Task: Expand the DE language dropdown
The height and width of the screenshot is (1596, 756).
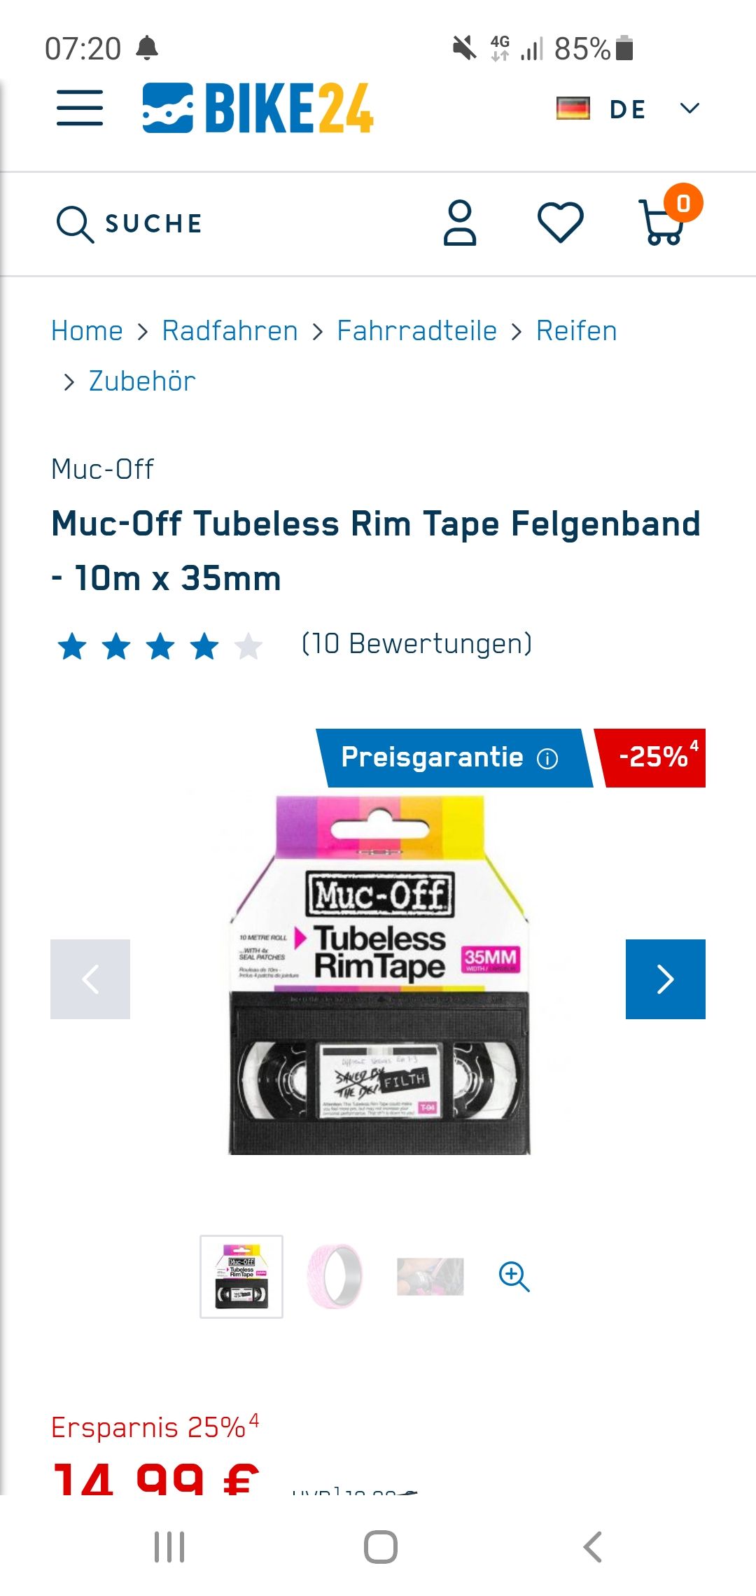Action: click(629, 108)
